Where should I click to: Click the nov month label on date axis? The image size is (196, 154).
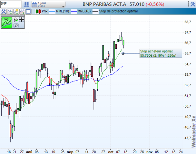tap(149, 152)
